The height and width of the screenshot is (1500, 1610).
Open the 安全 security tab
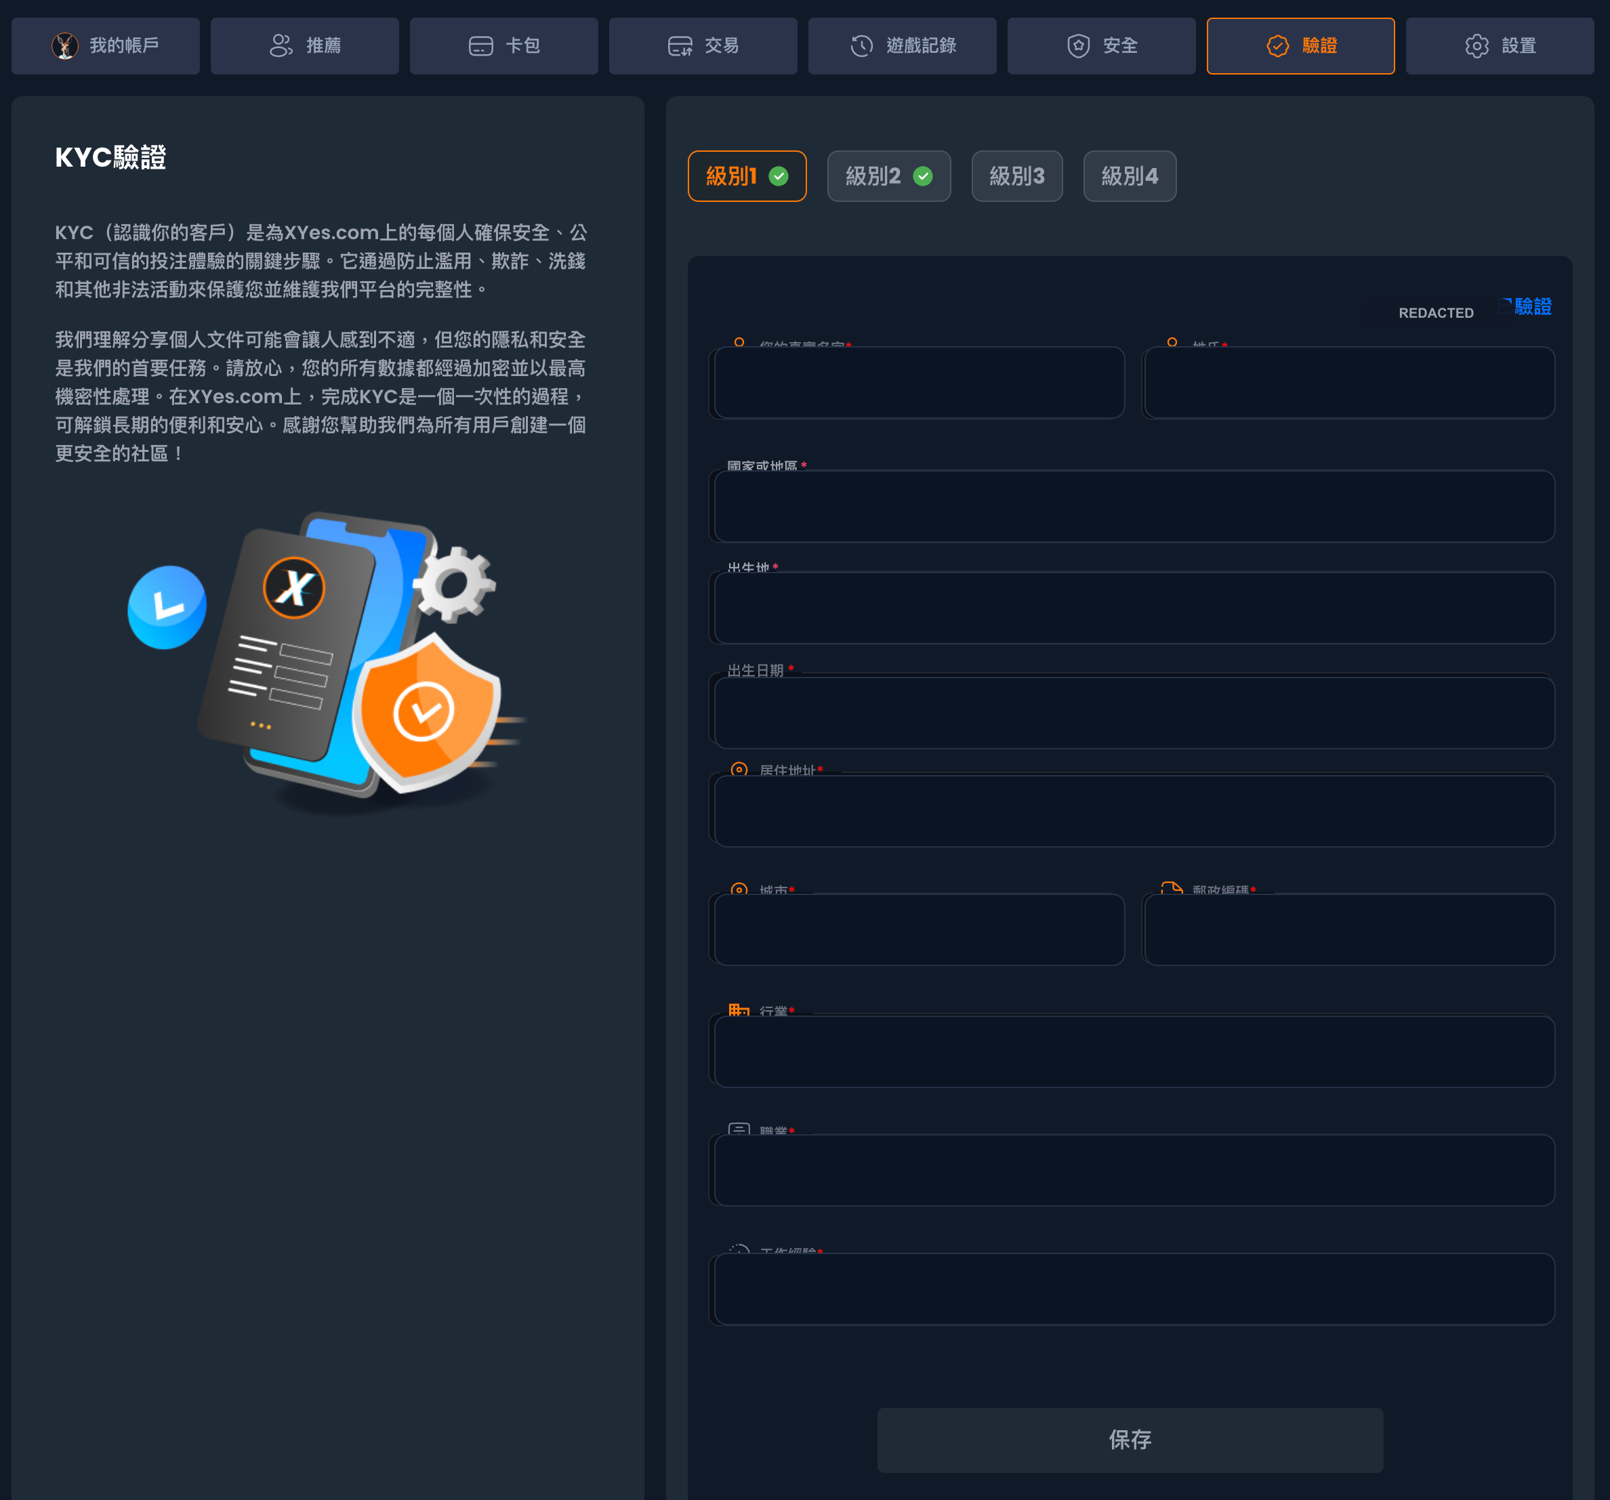tap(1101, 46)
